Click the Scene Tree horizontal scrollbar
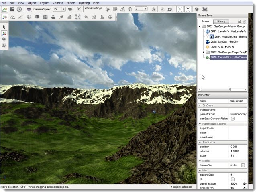 coord(221,89)
